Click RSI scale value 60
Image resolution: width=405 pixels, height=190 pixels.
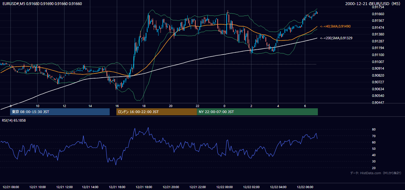pyautogui.click(x=374, y=142)
